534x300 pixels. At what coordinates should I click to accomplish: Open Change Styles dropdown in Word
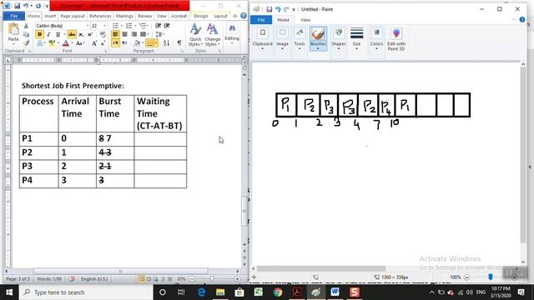[212, 35]
